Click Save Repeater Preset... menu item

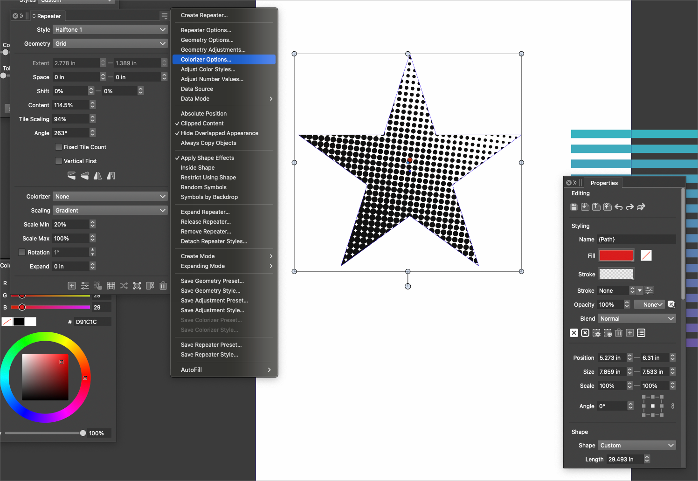tap(211, 345)
